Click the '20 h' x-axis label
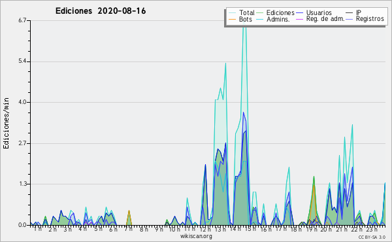This screenshot has height=242, width=392. pyautogui.click(x=326, y=229)
